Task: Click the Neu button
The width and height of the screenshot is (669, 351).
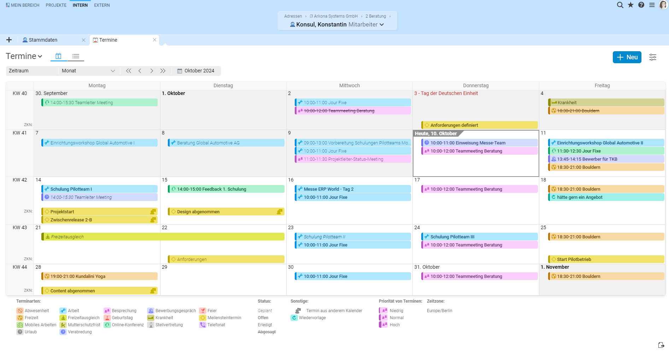Action: click(x=627, y=57)
